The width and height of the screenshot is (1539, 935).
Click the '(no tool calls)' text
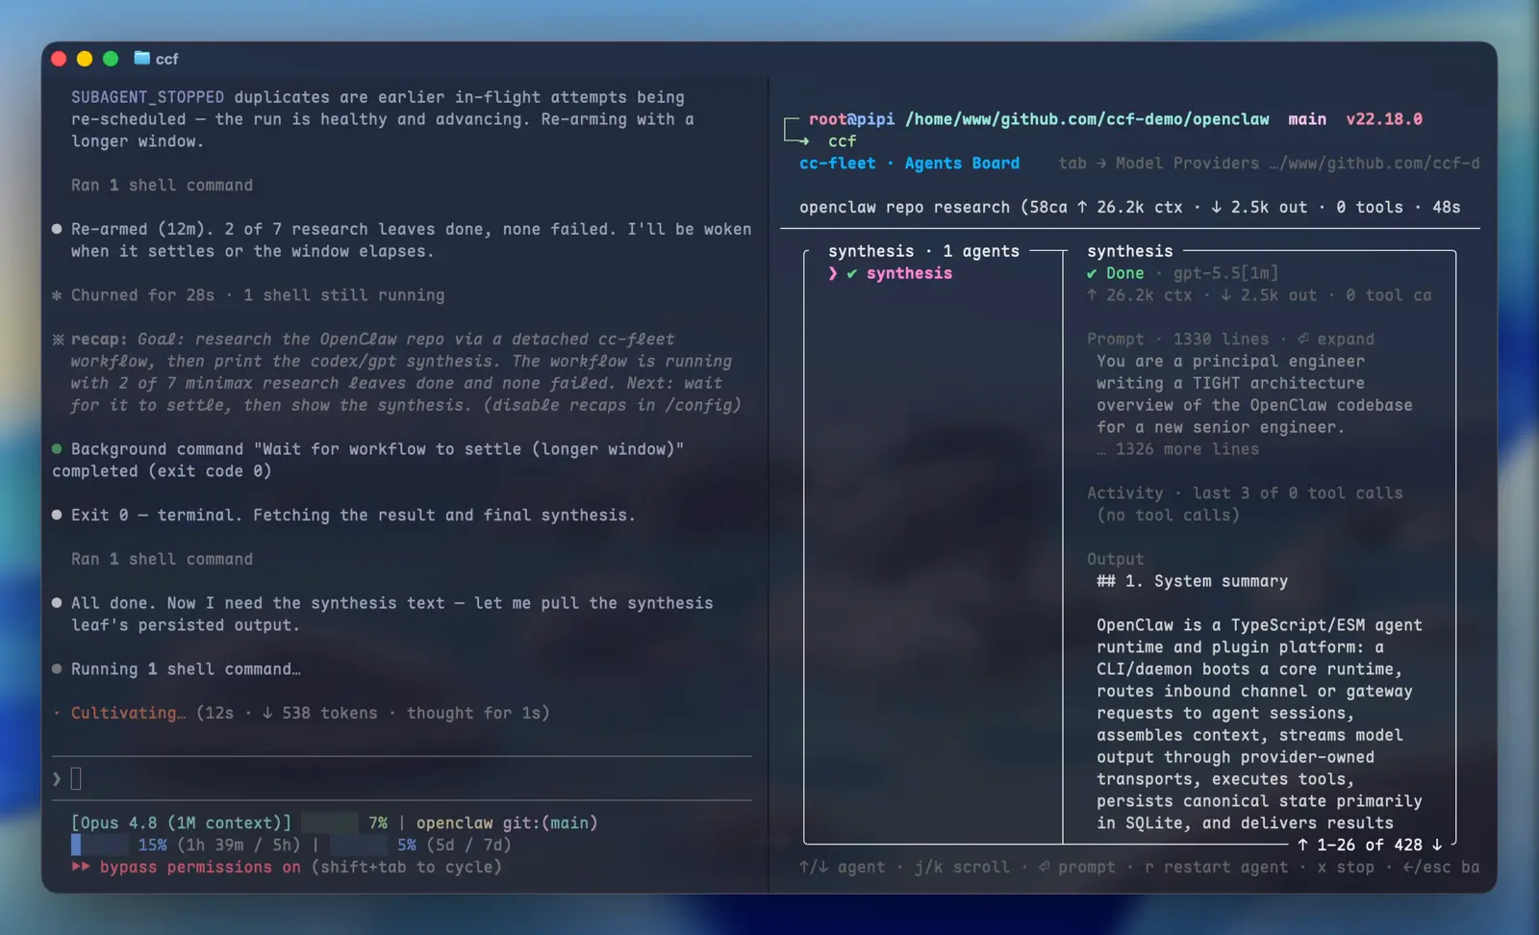[x=1168, y=516]
